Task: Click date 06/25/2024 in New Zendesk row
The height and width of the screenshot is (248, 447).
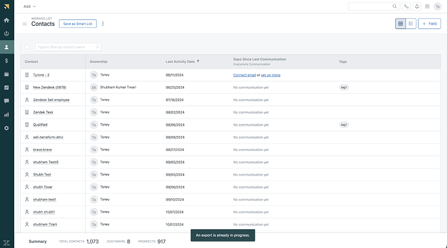Action: pyautogui.click(x=175, y=87)
